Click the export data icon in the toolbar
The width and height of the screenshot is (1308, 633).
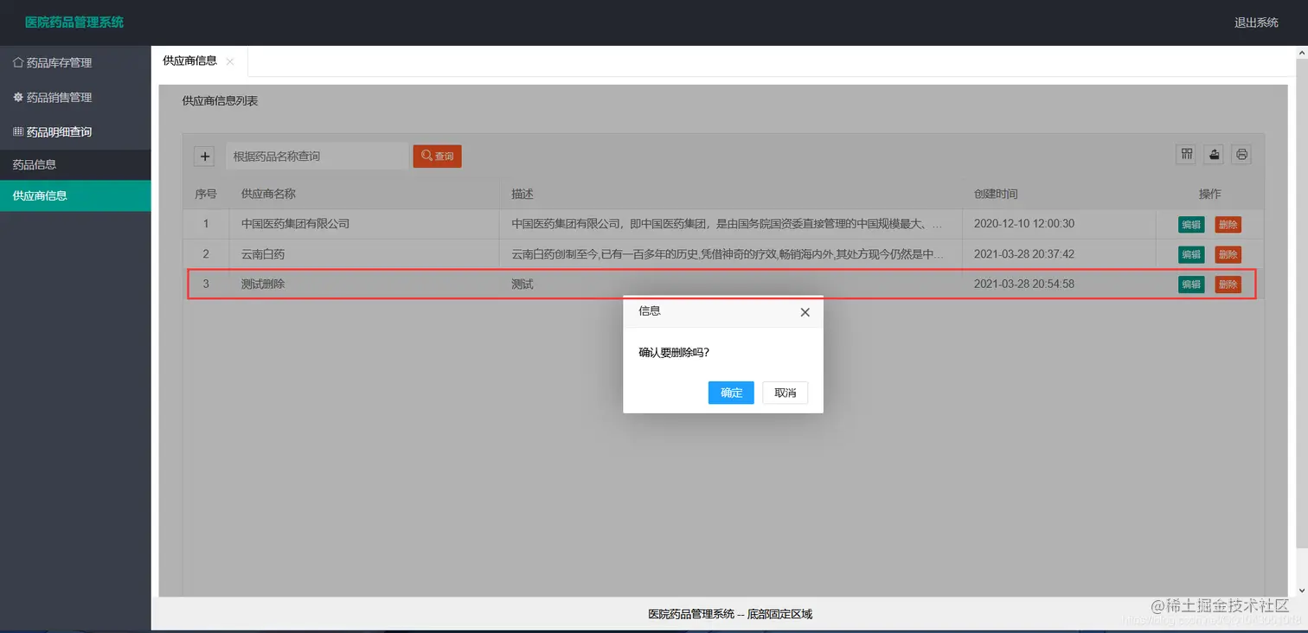pyautogui.click(x=1214, y=154)
